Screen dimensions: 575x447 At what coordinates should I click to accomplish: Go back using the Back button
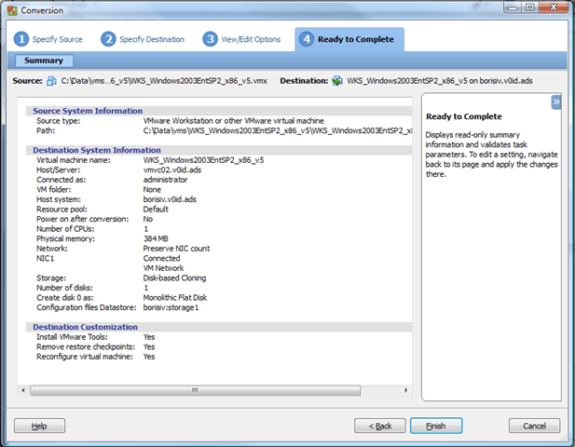point(380,426)
